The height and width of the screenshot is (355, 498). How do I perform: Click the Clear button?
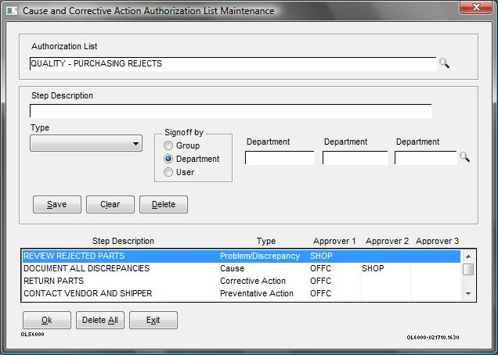click(110, 204)
